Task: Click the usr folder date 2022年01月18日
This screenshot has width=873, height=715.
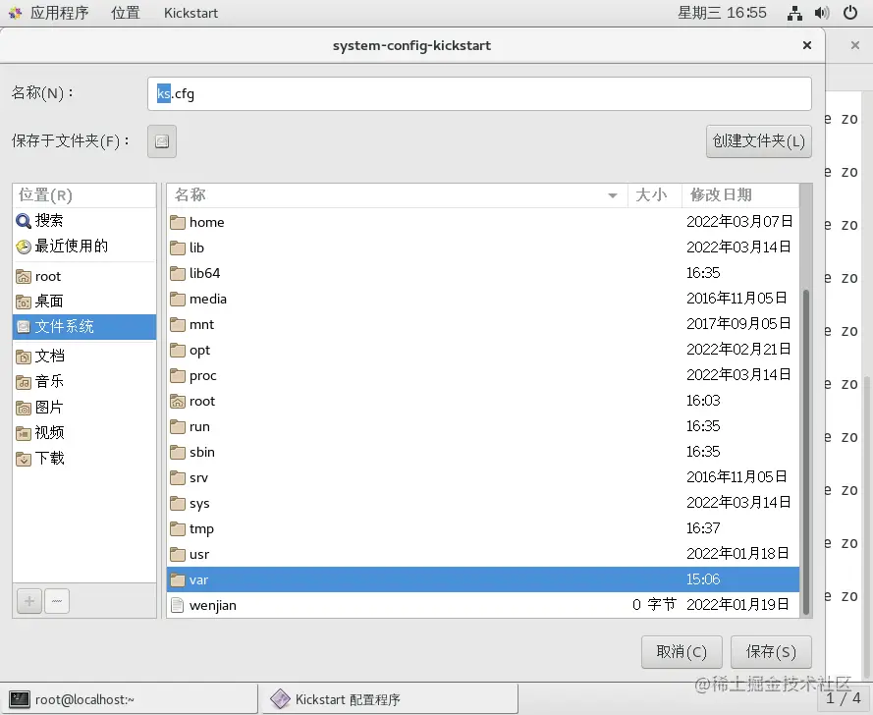Action: (x=737, y=554)
